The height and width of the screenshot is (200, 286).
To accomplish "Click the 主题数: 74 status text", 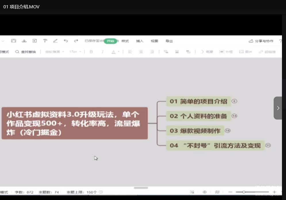I will [49, 192].
